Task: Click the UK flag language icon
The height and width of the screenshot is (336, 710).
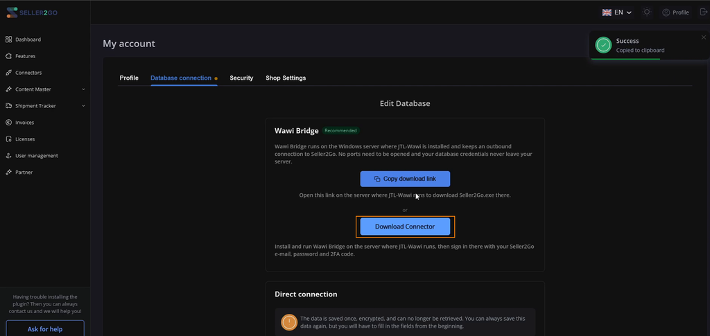Action: pyautogui.click(x=607, y=12)
